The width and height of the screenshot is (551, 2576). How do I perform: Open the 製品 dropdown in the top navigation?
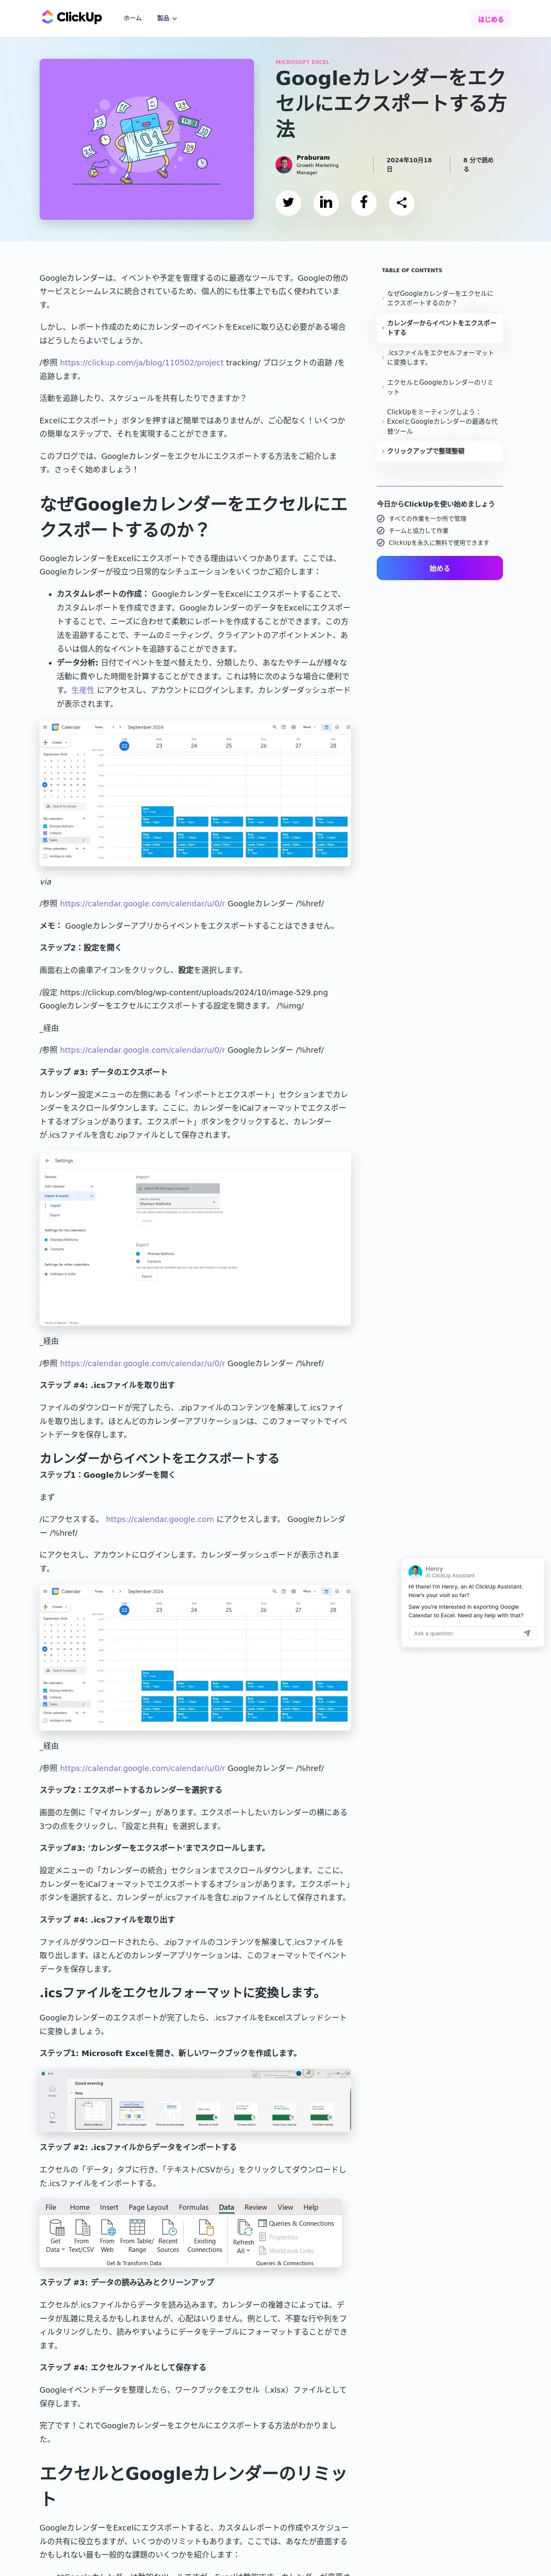pos(167,18)
